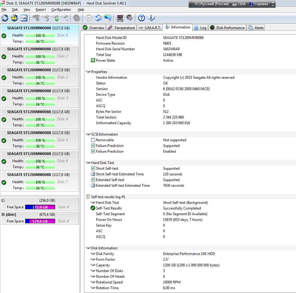
Task: Click the globe and monitor network icon
Action: (108, 18)
